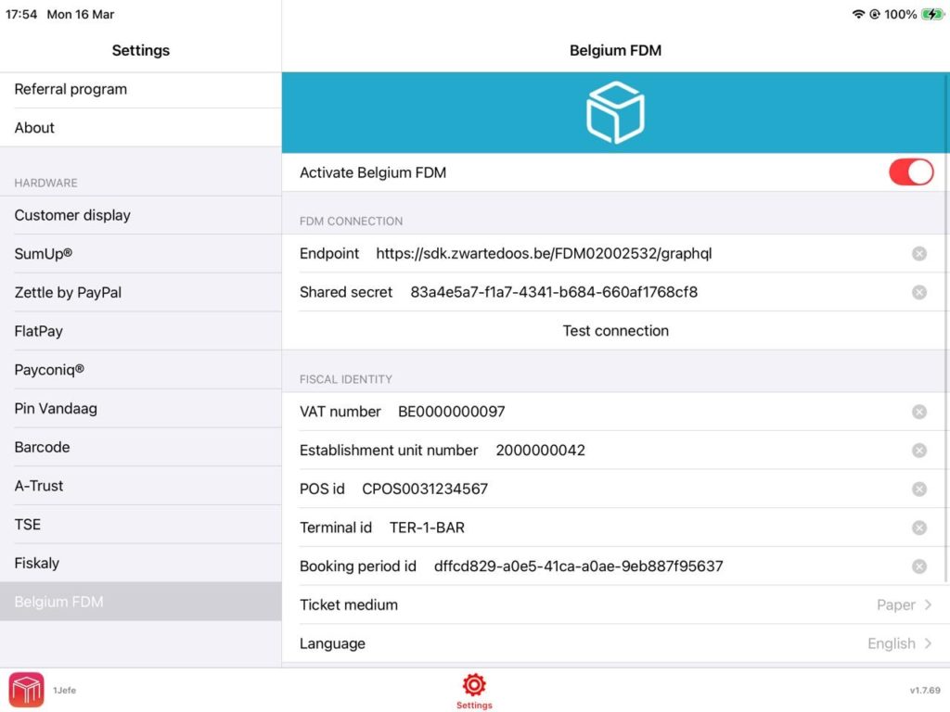This screenshot has height=712, width=950.
Task: Clear the VAT number field
Action: click(918, 412)
